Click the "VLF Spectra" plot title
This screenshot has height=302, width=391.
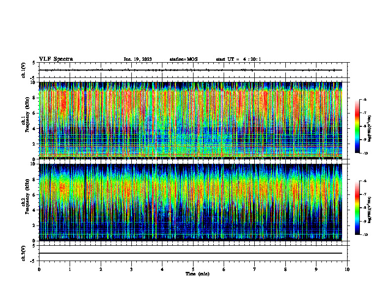coord(56,59)
